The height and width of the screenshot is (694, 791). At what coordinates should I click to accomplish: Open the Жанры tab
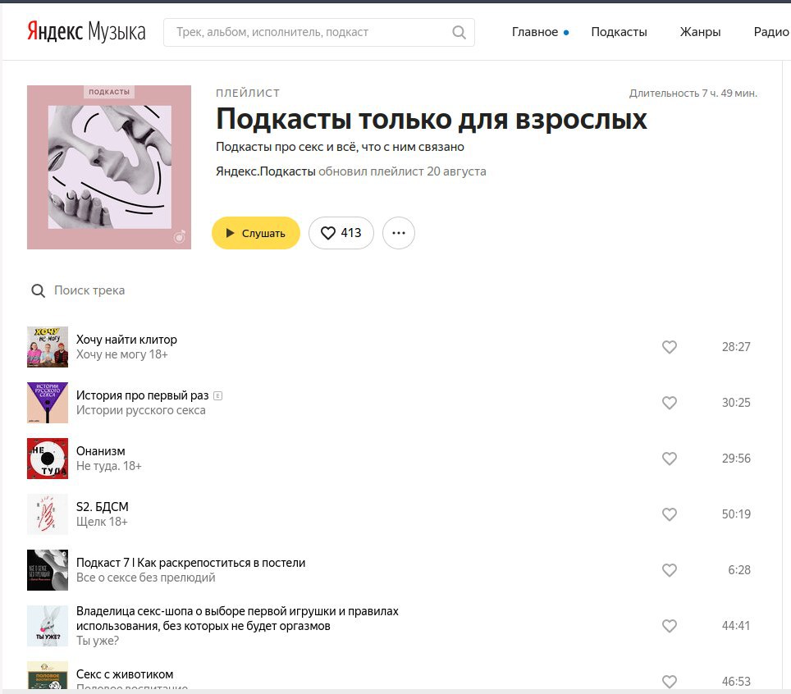pyautogui.click(x=700, y=32)
